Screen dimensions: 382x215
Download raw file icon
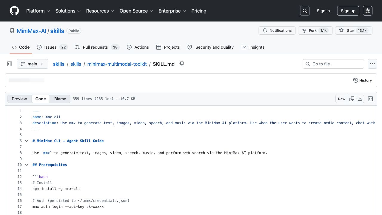pos(360,99)
